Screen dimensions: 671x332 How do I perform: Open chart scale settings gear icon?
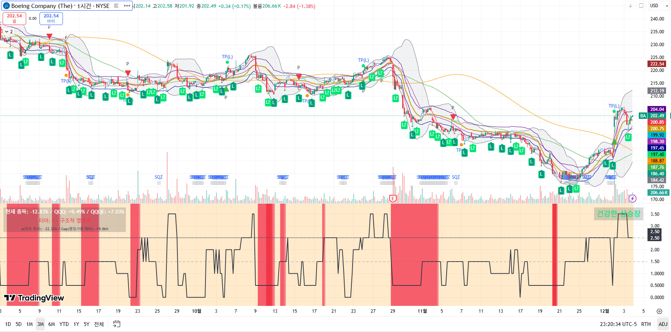point(659,311)
